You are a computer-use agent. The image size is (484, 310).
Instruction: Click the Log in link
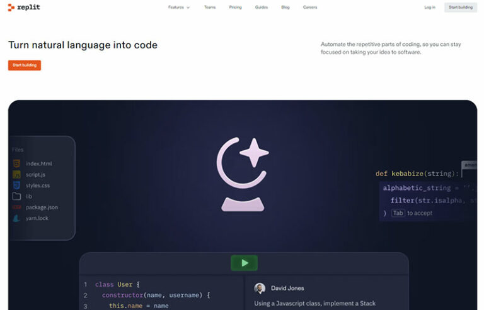pyautogui.click(x=430, y=7)
